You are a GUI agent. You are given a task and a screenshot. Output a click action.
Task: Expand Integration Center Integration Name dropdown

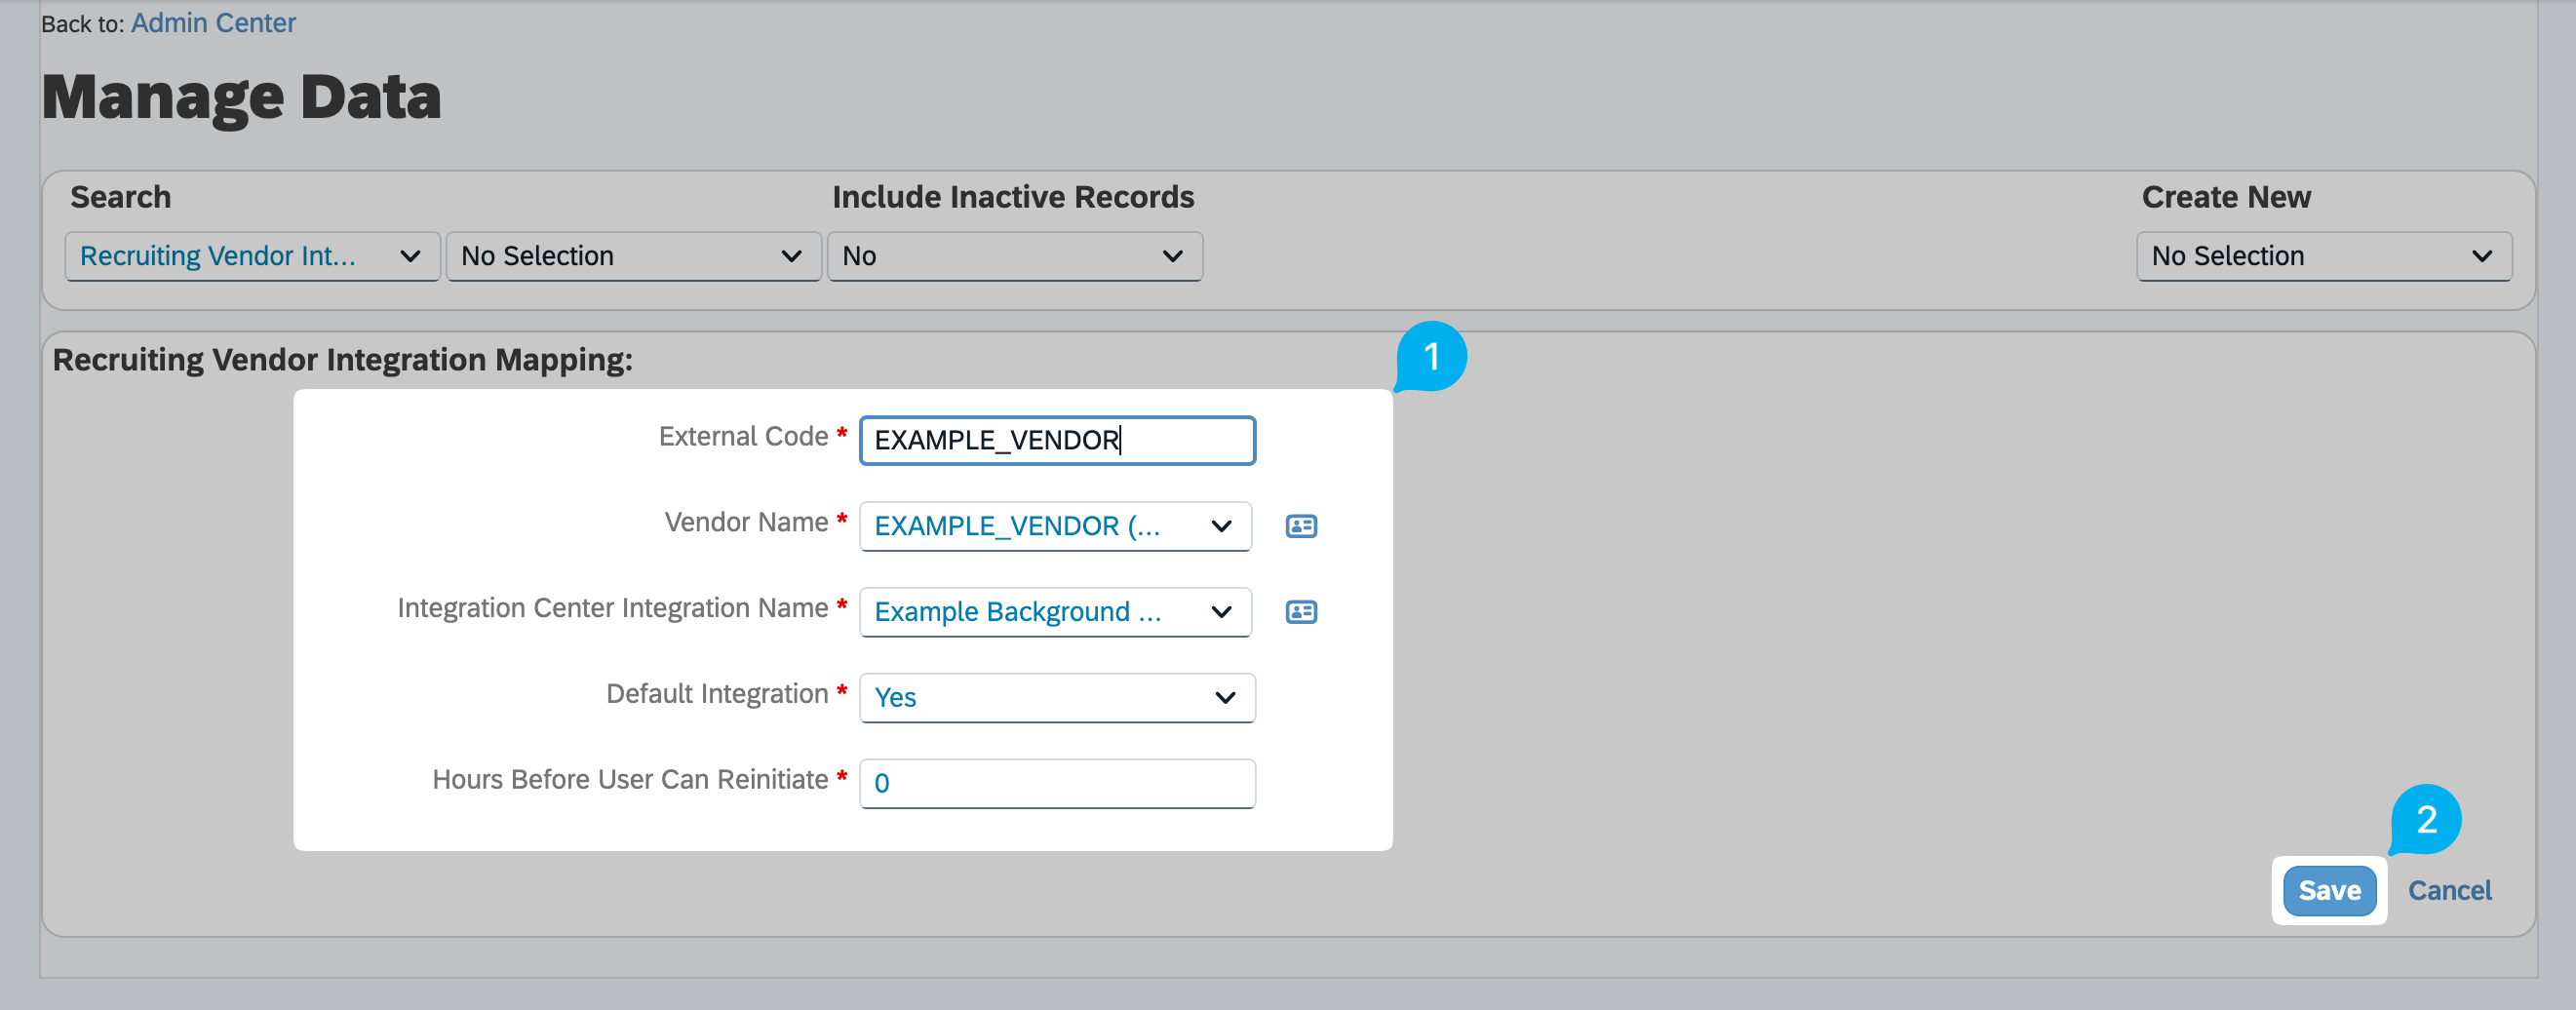[1054, 612]
